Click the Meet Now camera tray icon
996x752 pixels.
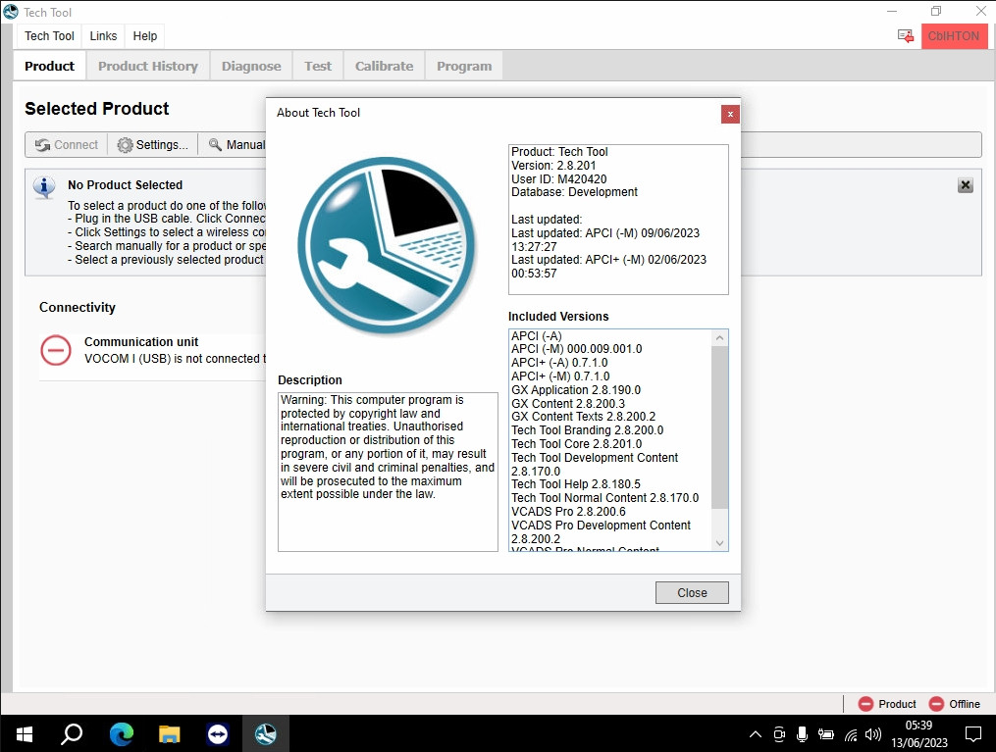point(779,734)
